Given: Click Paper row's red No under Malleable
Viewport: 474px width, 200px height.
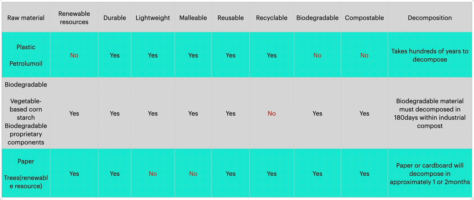Looking at the screenshot, I should tap(193, 174).
